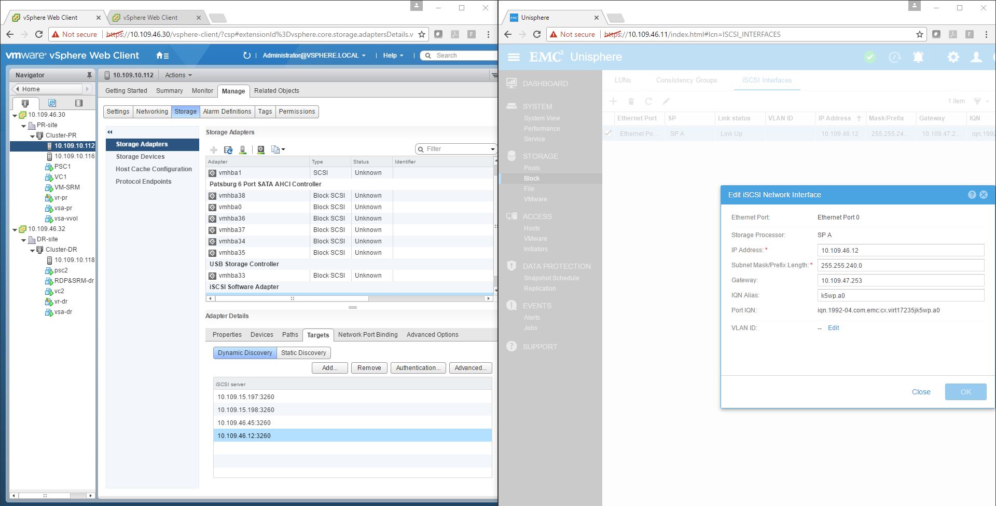Click the Gateway input field
Viewport: 996px width, 506px height.
tap(900, 281)
